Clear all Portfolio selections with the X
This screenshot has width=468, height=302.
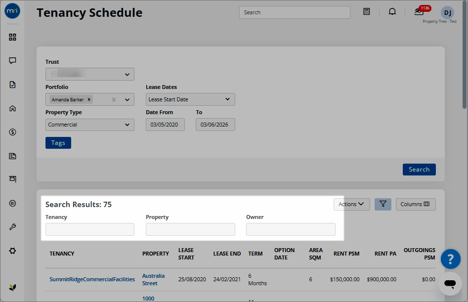tap(114, 100)
